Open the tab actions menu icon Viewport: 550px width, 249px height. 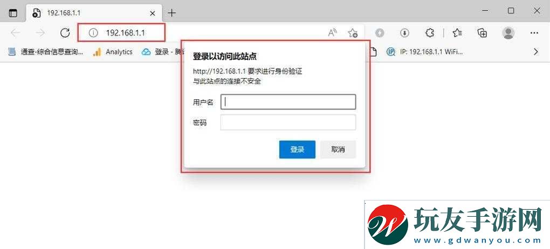click(12, 13)
